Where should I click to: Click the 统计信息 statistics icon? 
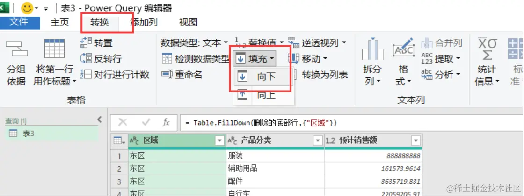[x=487, y=49]
